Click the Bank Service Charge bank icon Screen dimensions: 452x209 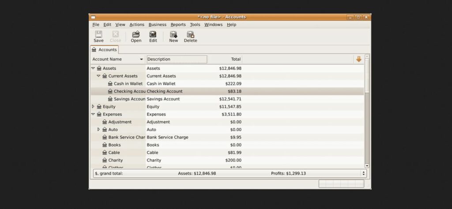pos(105,137)
